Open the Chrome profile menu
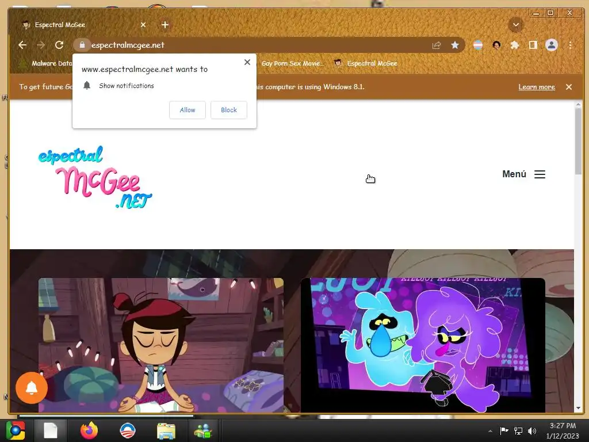Image resolution: width=589 pixels, height=442 pixels. 552,45
